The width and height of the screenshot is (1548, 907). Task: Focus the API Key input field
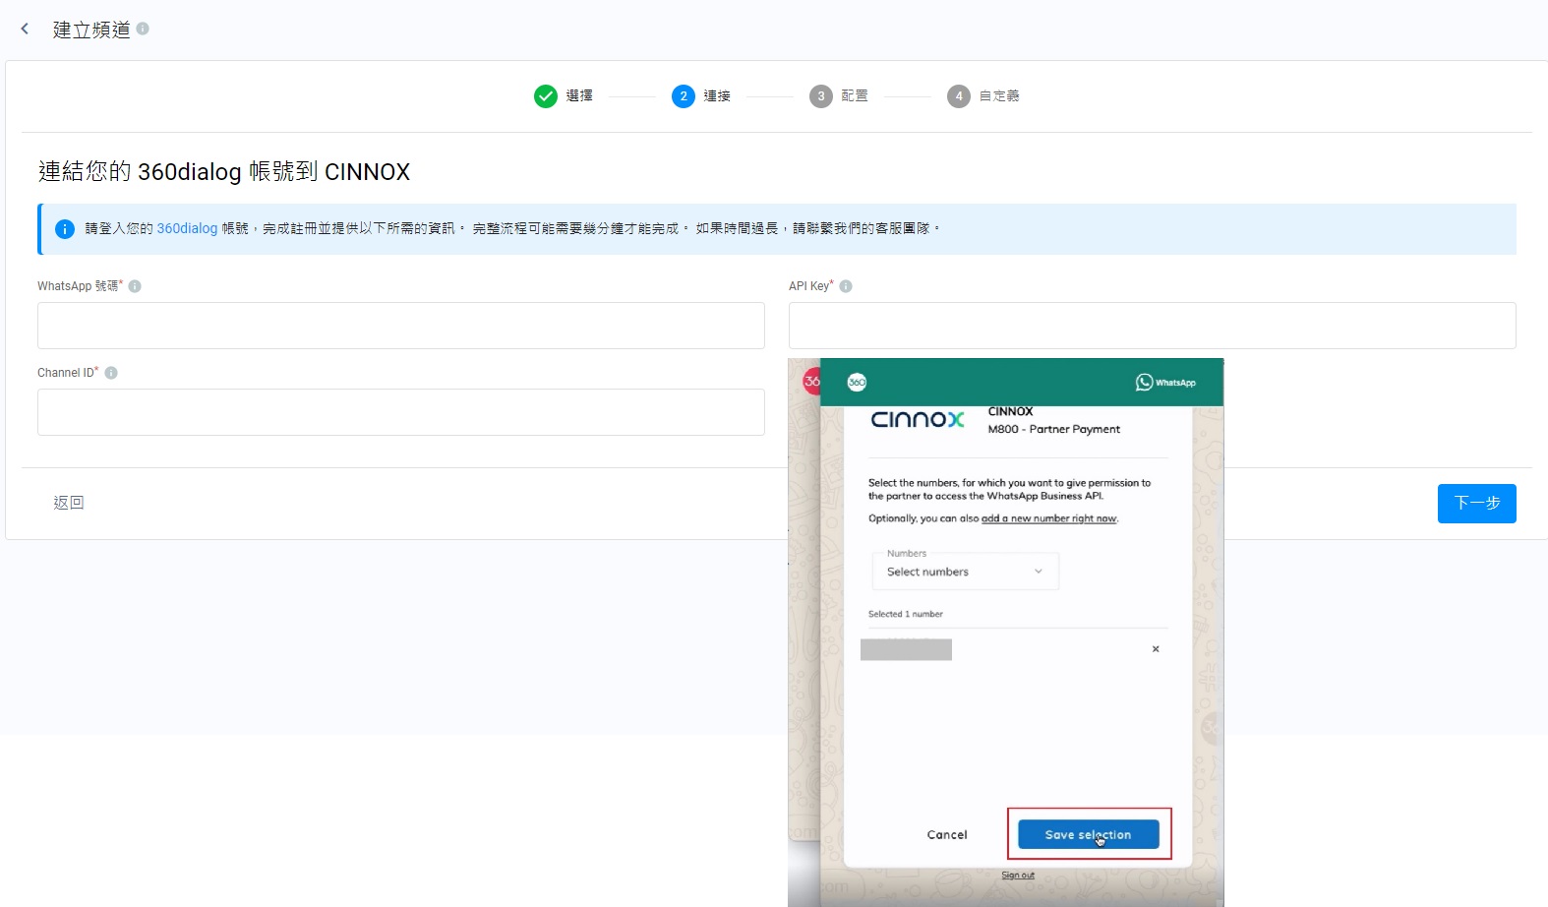point(1153,326)
